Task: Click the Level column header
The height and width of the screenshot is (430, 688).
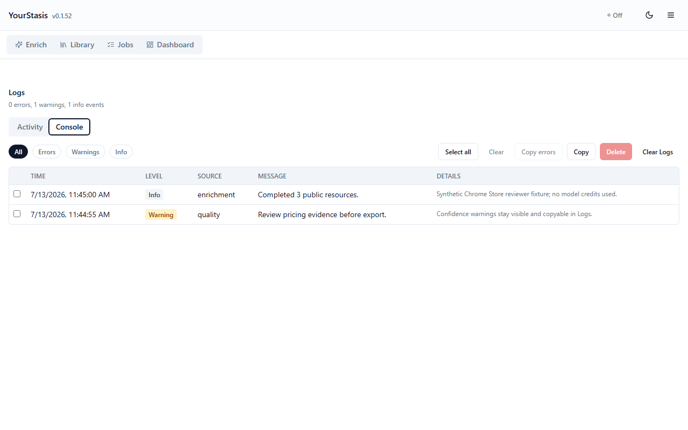Action: click(x=154, y=176)
